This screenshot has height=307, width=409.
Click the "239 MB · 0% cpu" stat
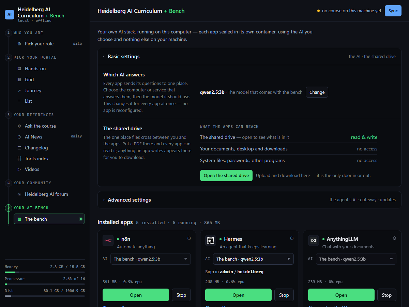point(325,282)
